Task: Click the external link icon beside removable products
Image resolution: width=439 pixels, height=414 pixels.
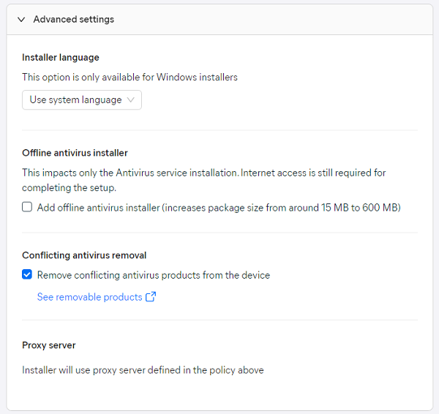Action: [151, 297]
